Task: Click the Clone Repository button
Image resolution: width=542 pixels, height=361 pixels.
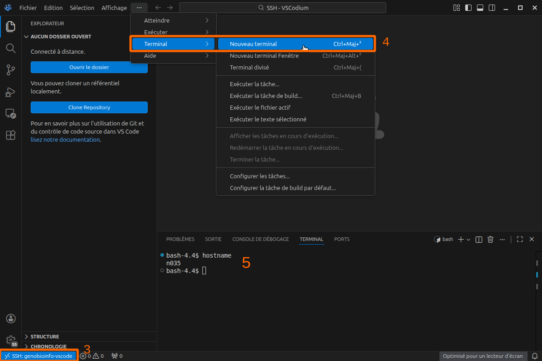Action: (x=89, y=107)
